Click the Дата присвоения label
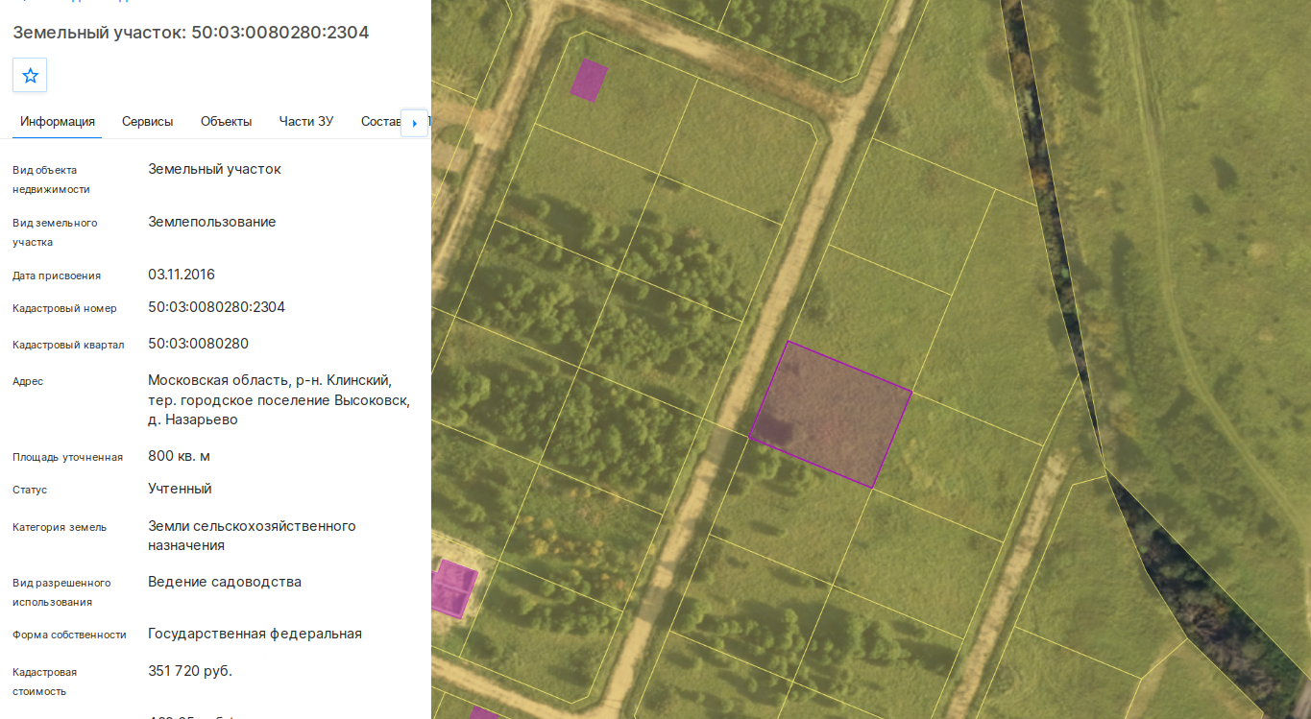 pos(57,276)
